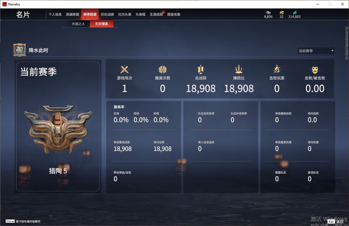Click the Esc 返回 button
Image resolution: width=349 pixels, height=226 pixels.
point(336,222)
